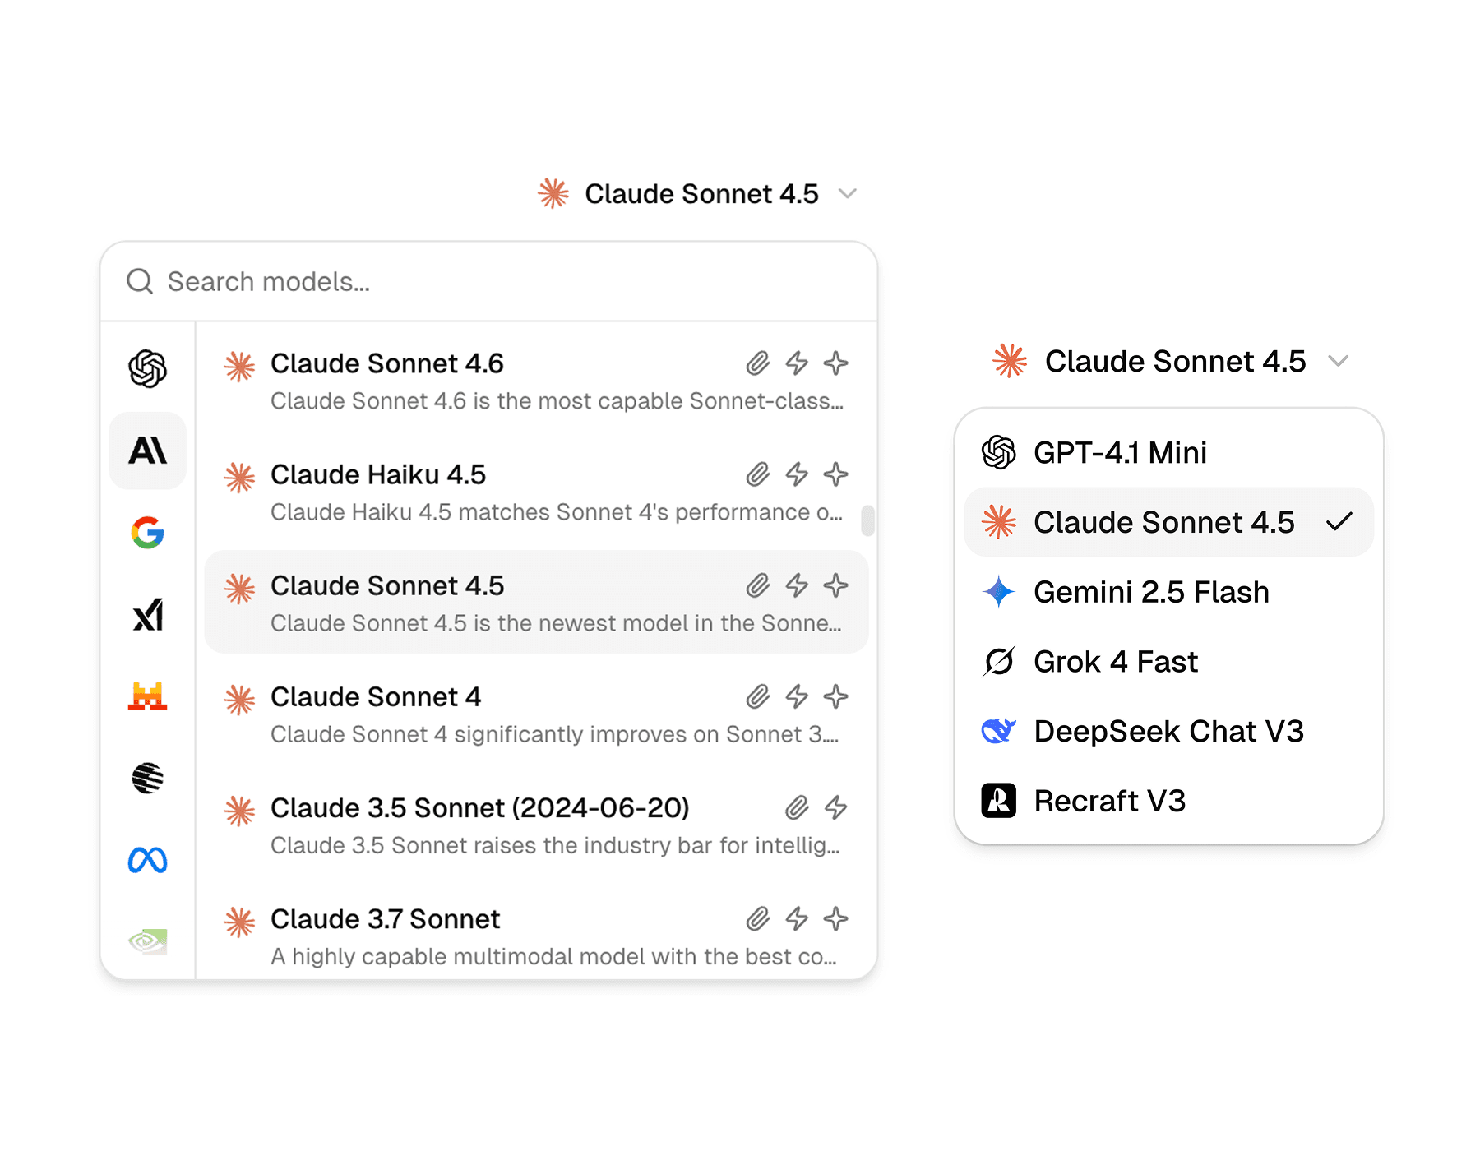Click the model list scrollbar thumb

click(867, 520)
